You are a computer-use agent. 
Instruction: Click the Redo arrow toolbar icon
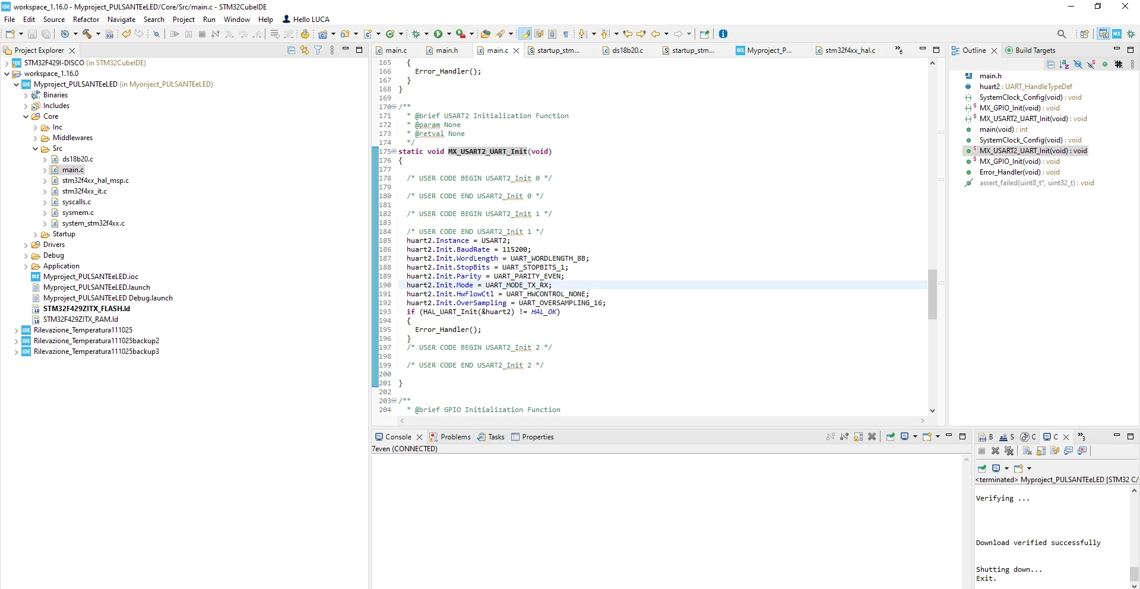[139, 34]
